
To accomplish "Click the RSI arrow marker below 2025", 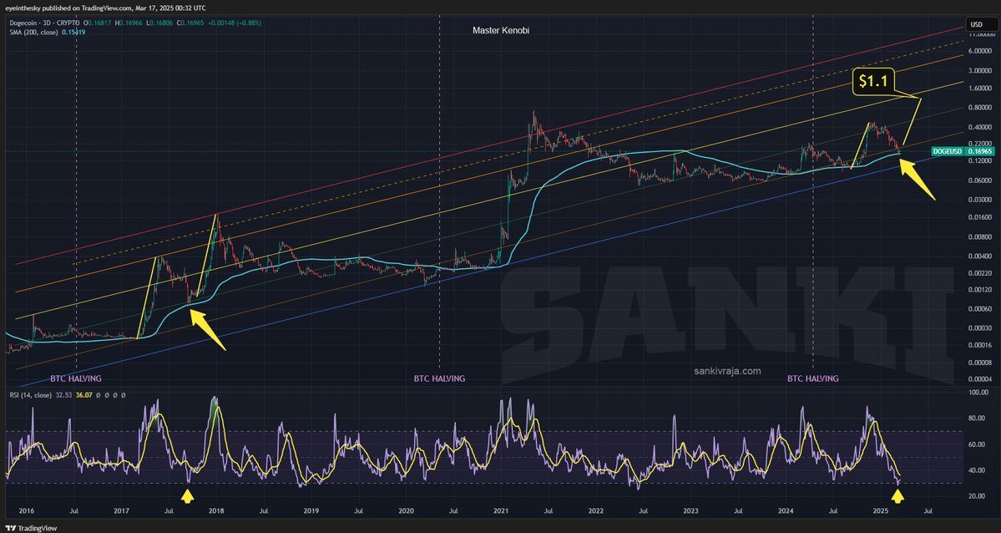I will click(897, 495).
